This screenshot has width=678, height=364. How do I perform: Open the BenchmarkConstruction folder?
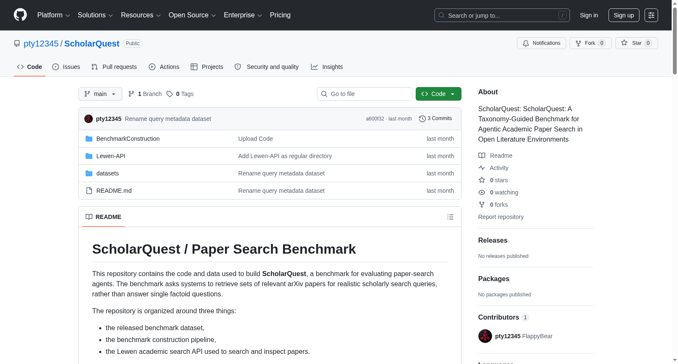click(128, 139)
